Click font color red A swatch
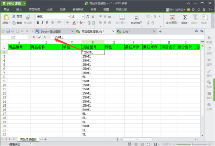 point(74,23)
